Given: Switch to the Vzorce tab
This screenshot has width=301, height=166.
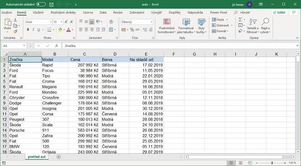Looking at the screenshot, I should pyautogui.click(x=88, y=12).
